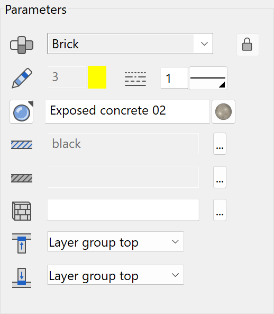Click the ellipsis button beside gray hatch field
This screenshot has width=274, height=314.
click(x=220, y=177)
